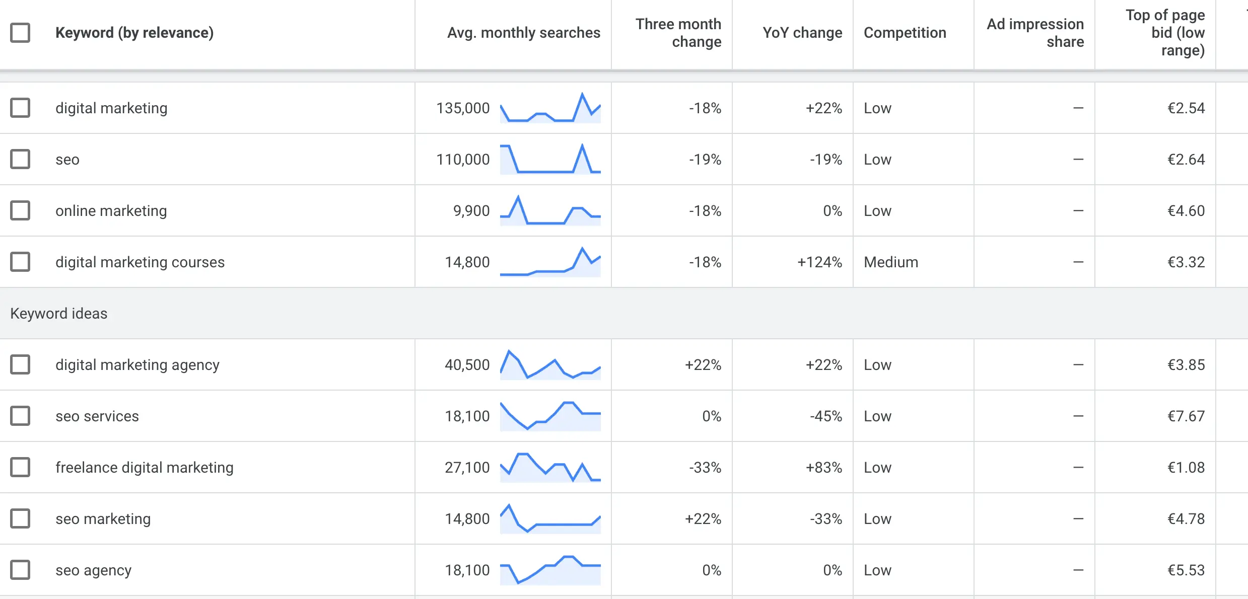
Task: Tick digital marketing courses checkbox
Action: click(x=20, y=262)
